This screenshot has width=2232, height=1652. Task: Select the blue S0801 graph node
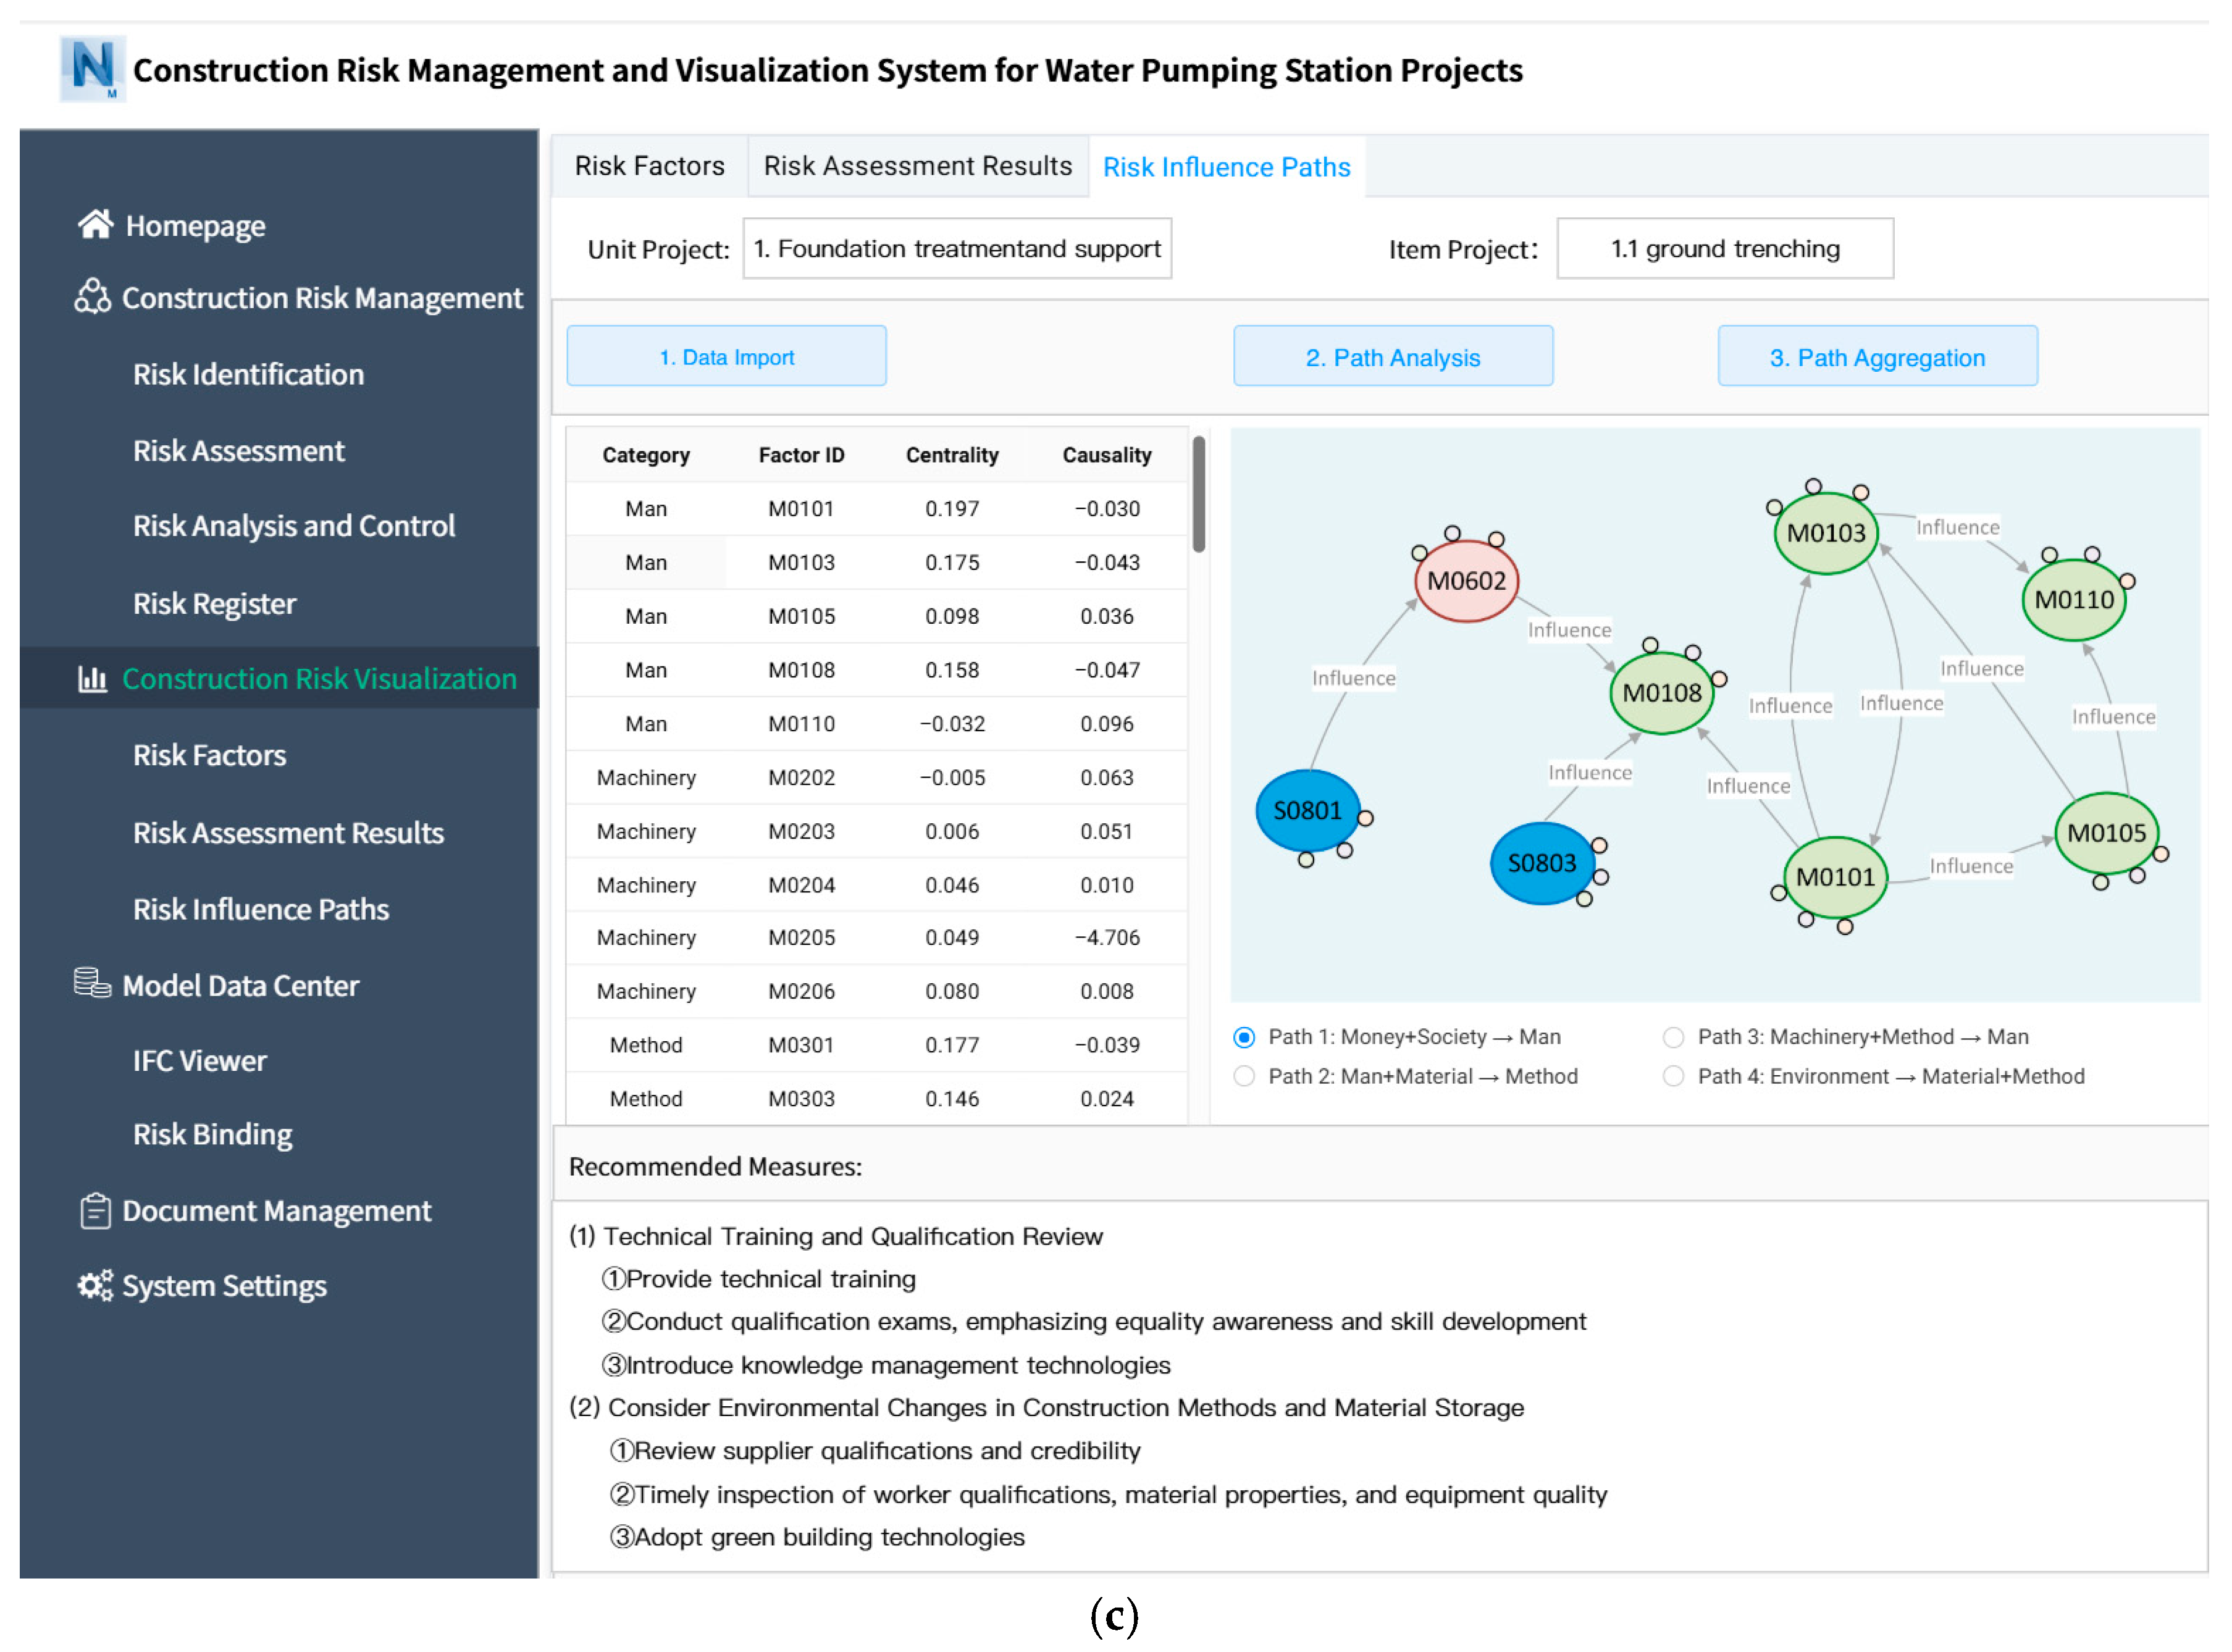pos(1307,810)
